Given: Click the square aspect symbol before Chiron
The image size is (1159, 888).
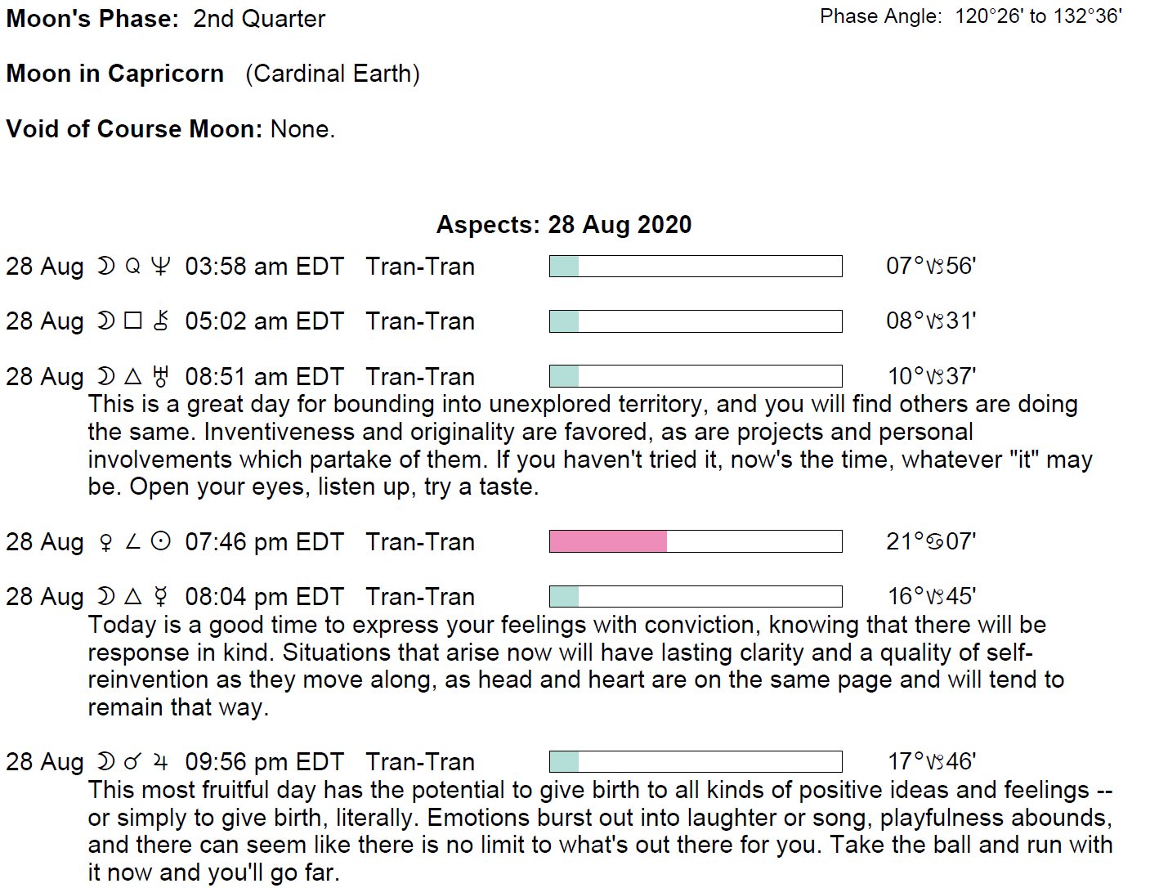Looking at the screenshot, I should pyautogui.click(x=133, y=321).
